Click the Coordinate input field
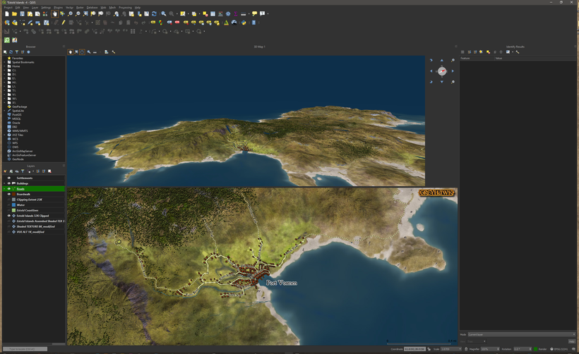The width and height of the screenshot is (579, 354). (x=414, y=349)
